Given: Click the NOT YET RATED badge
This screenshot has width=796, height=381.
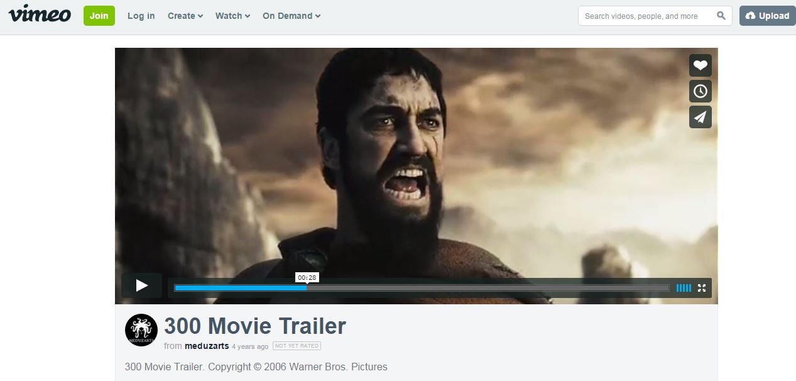Looking at the screenshot, I should pyautogui.click(x=297, y=346).
